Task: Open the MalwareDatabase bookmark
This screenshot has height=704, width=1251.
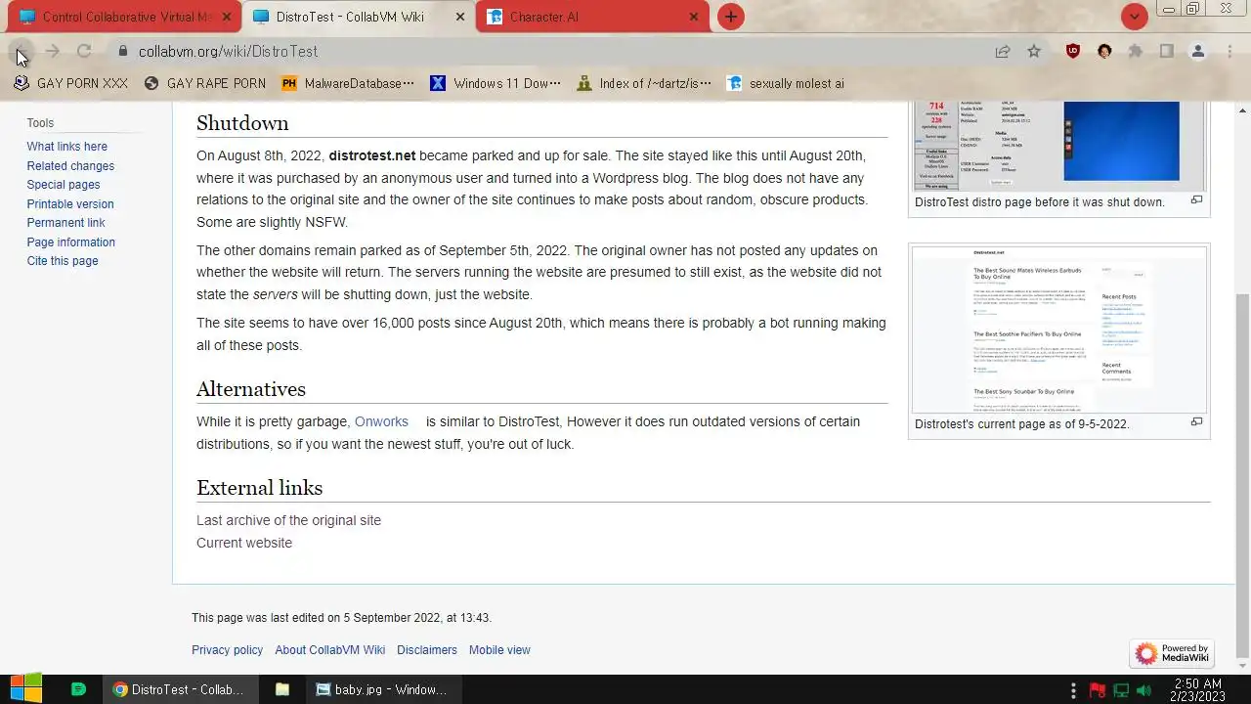Action: [x=348, y=83]
